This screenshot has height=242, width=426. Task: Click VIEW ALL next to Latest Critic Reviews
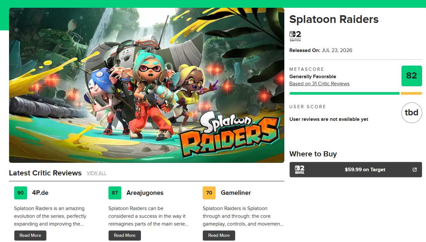click(x=96, y=173)
